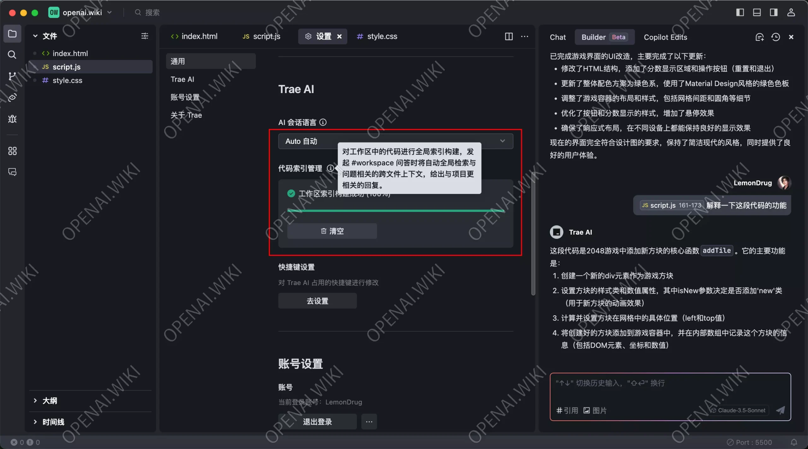This screenshot has width=808, height=449.
Task: Toggle the right sidebar layout icon
Action: pos(773,12)
